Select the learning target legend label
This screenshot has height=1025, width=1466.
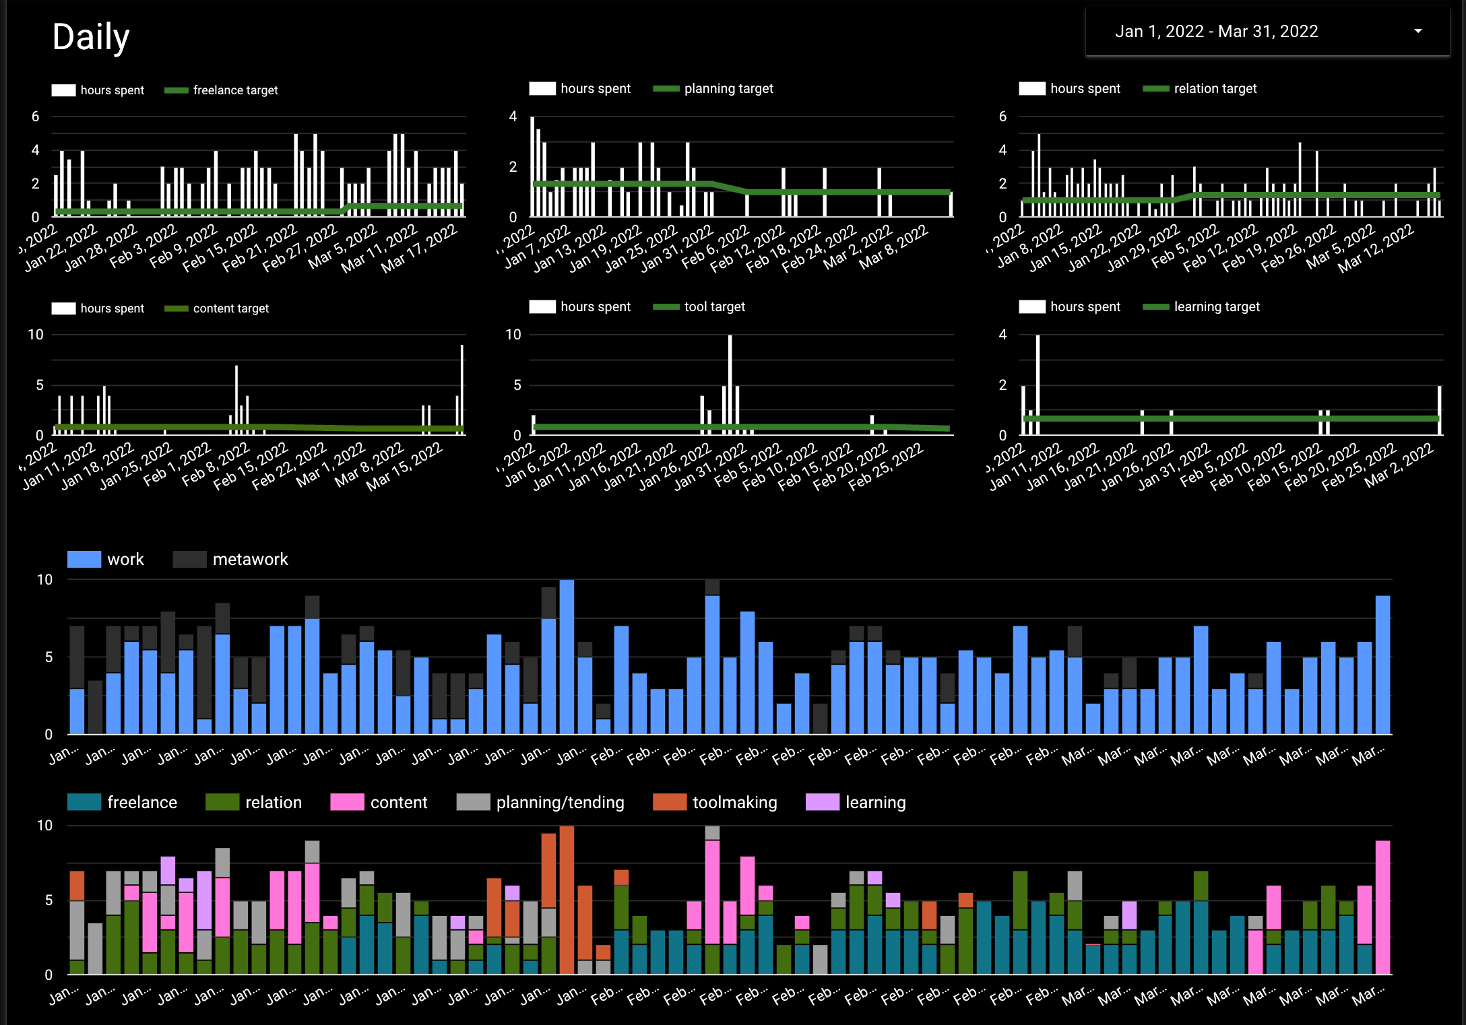(1216, 307)
